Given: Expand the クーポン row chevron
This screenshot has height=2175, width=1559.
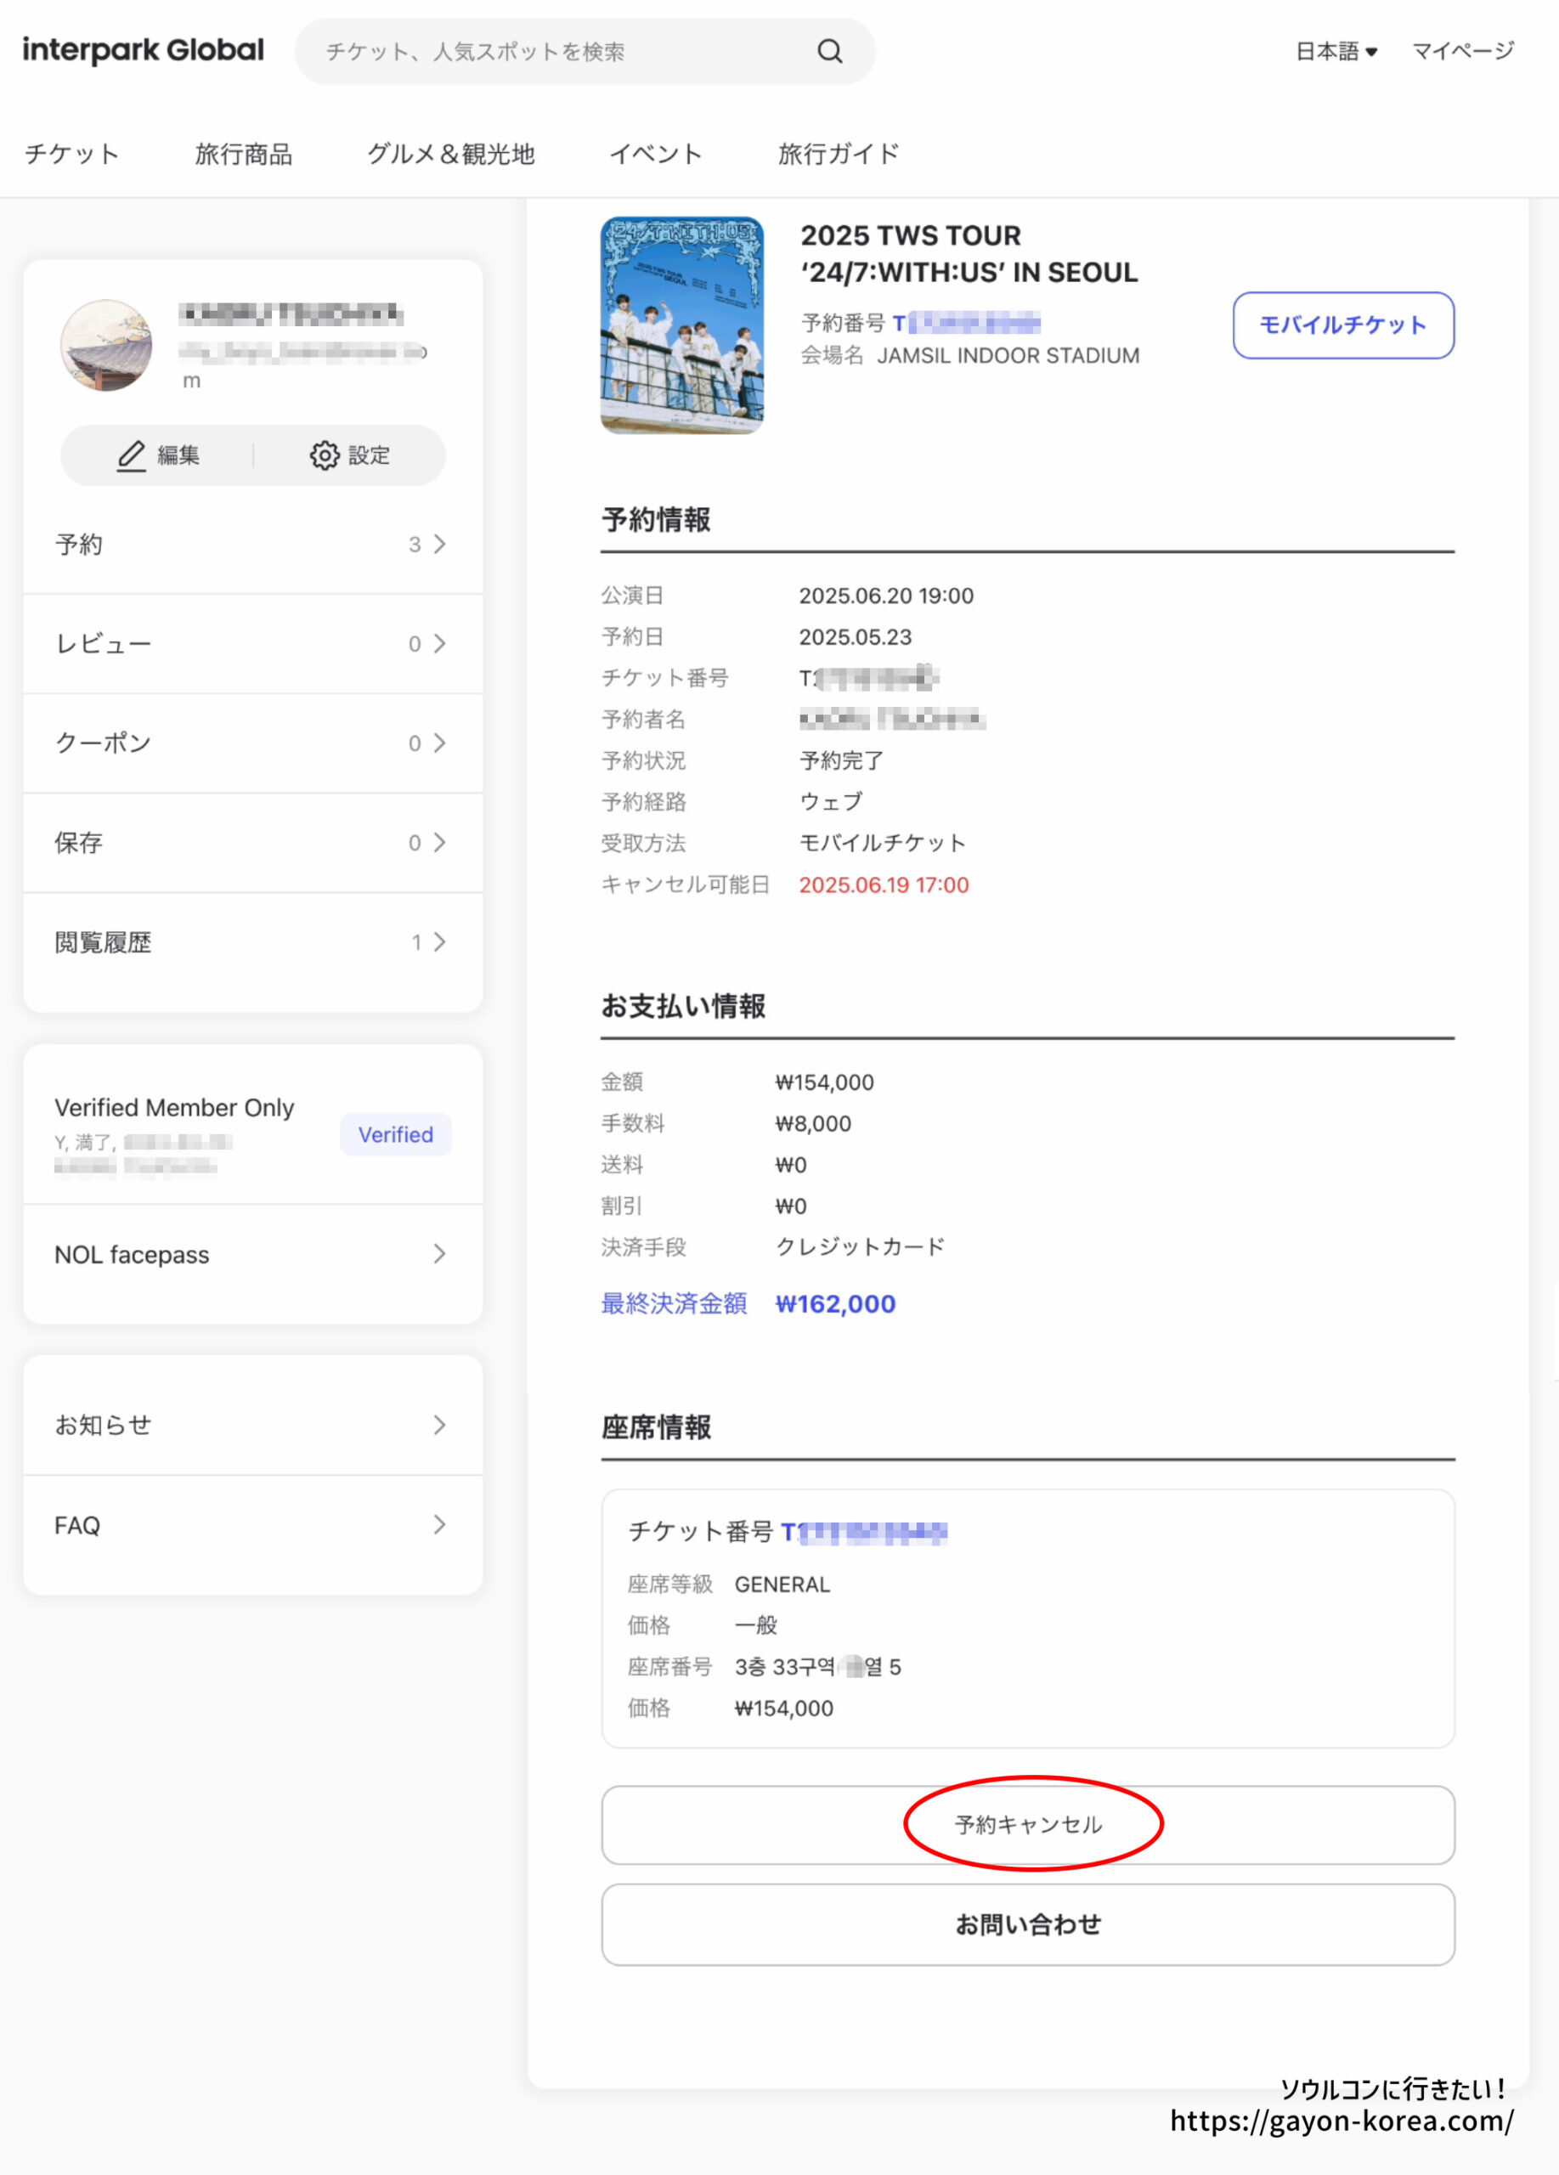Looking at the screenshot, I should [439, 743].
